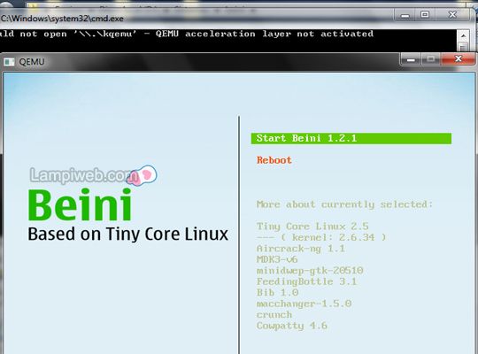The height and width of the screenshot is (354, 478).
Task: Click the QEMU title bar text
Action: pyautogui.click(x=32, y=62)
